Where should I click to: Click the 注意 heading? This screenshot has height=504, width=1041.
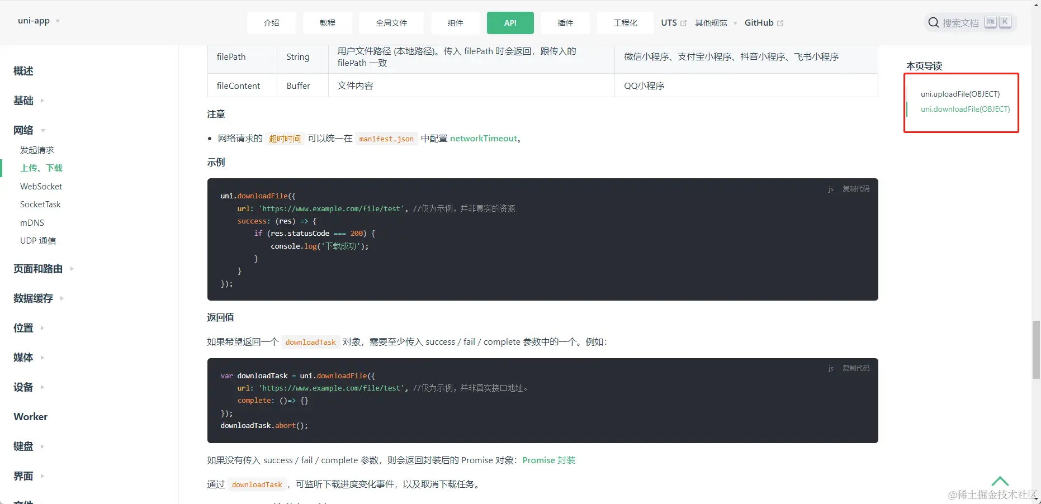(216, 114)
